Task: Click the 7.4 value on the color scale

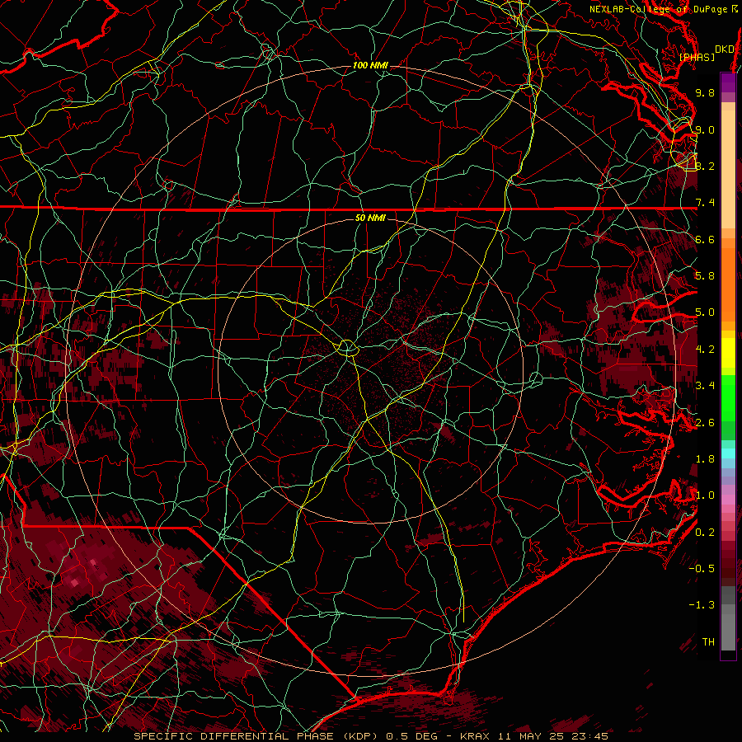Action: [705, 203]
